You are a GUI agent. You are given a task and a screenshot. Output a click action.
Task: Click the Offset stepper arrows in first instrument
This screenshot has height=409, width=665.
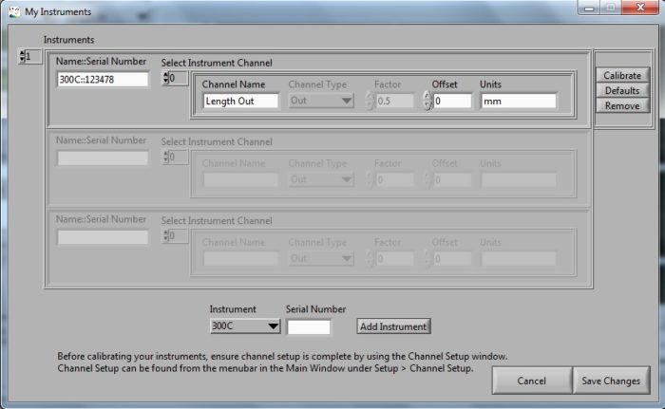click(x=427, y=101)
